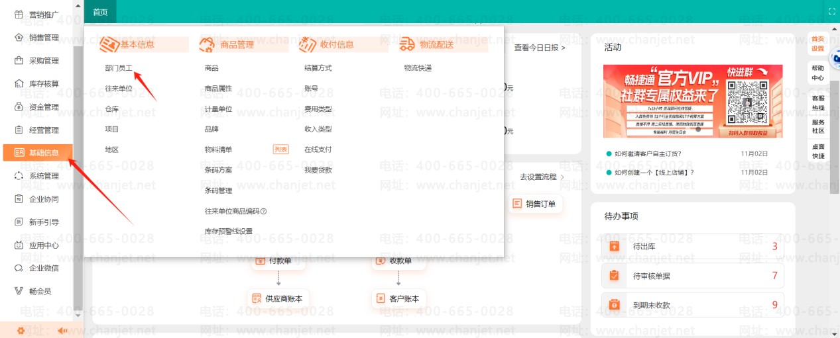Screen dimensions: 840x338
Task: Click the 客户账本 flow button
Action: coord(398,299)
